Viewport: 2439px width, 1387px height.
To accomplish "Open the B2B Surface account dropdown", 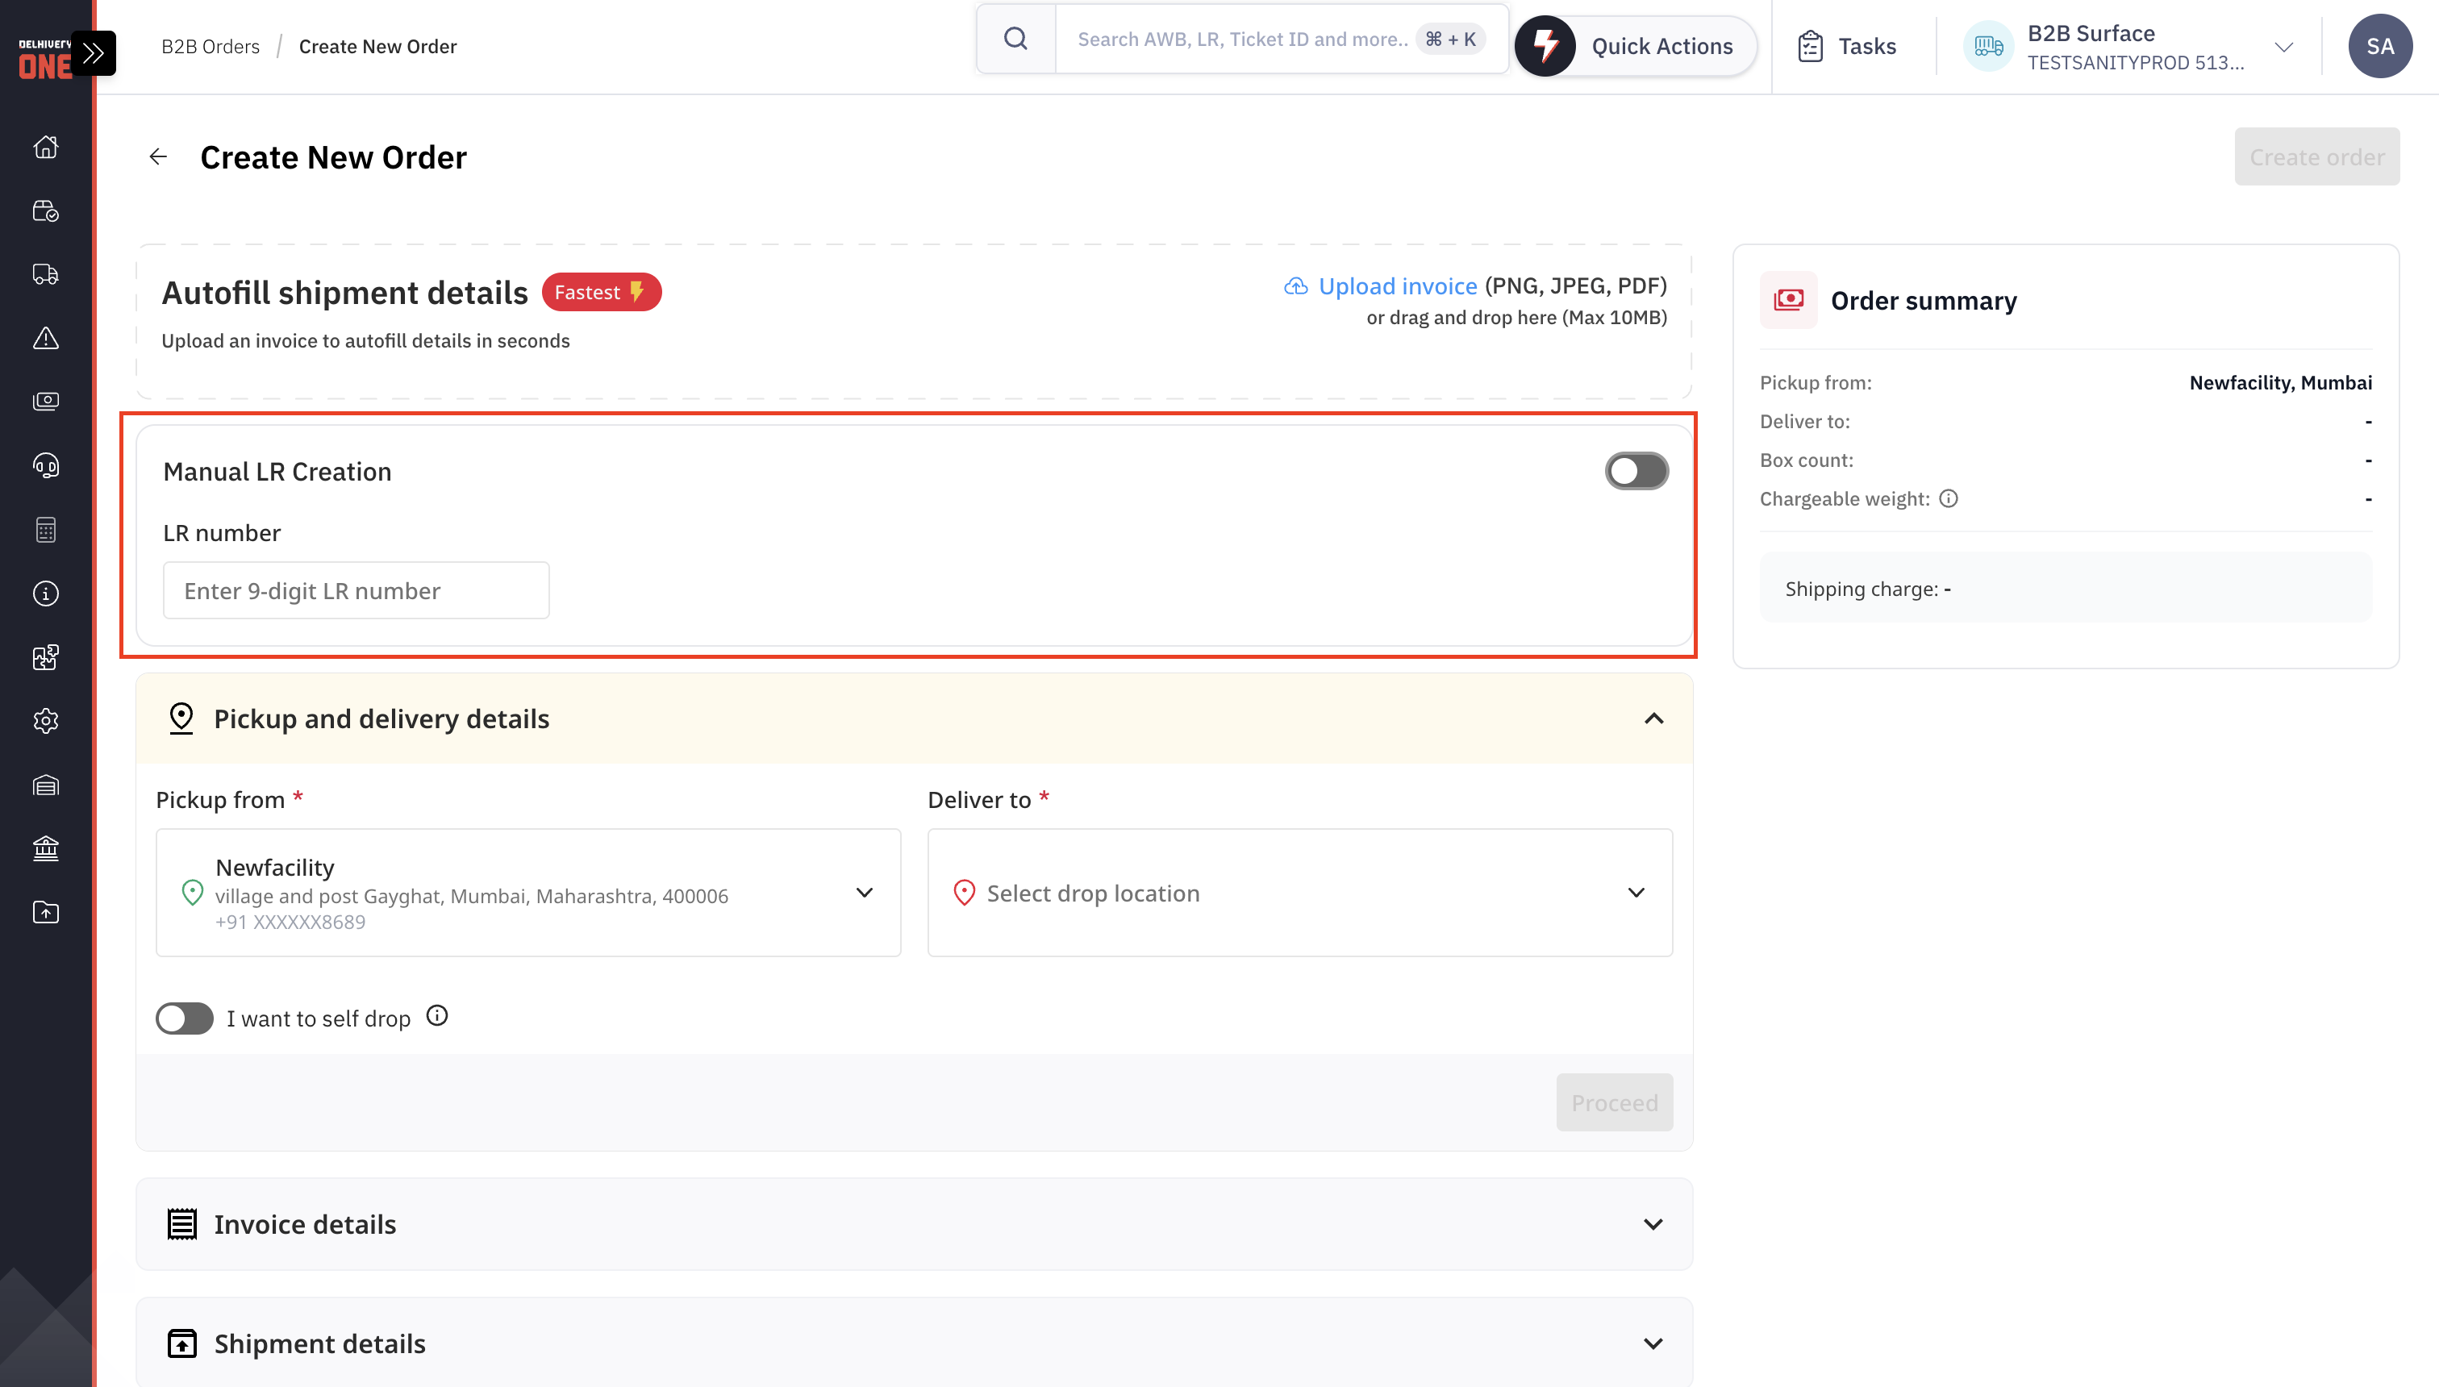I will pos(2283,47).
